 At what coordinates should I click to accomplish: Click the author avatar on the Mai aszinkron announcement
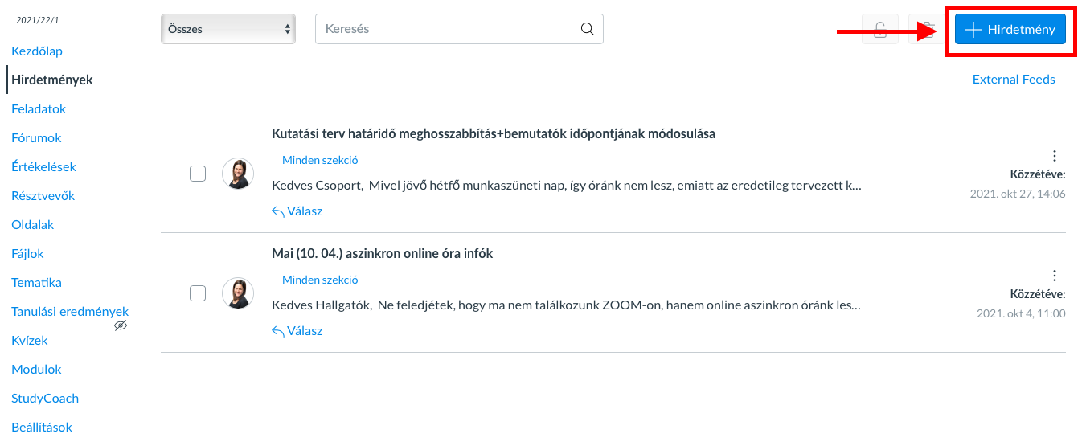point(238,293)
